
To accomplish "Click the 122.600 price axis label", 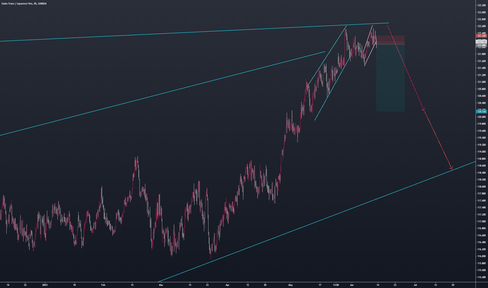I will click(482, 26).
